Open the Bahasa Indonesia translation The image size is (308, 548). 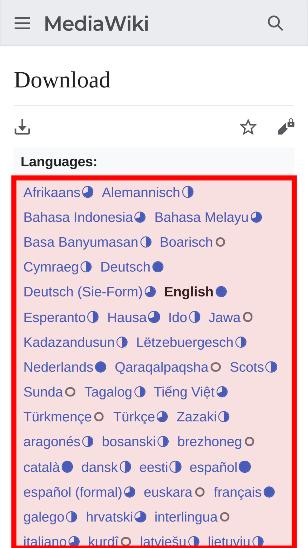coord(78,217)
